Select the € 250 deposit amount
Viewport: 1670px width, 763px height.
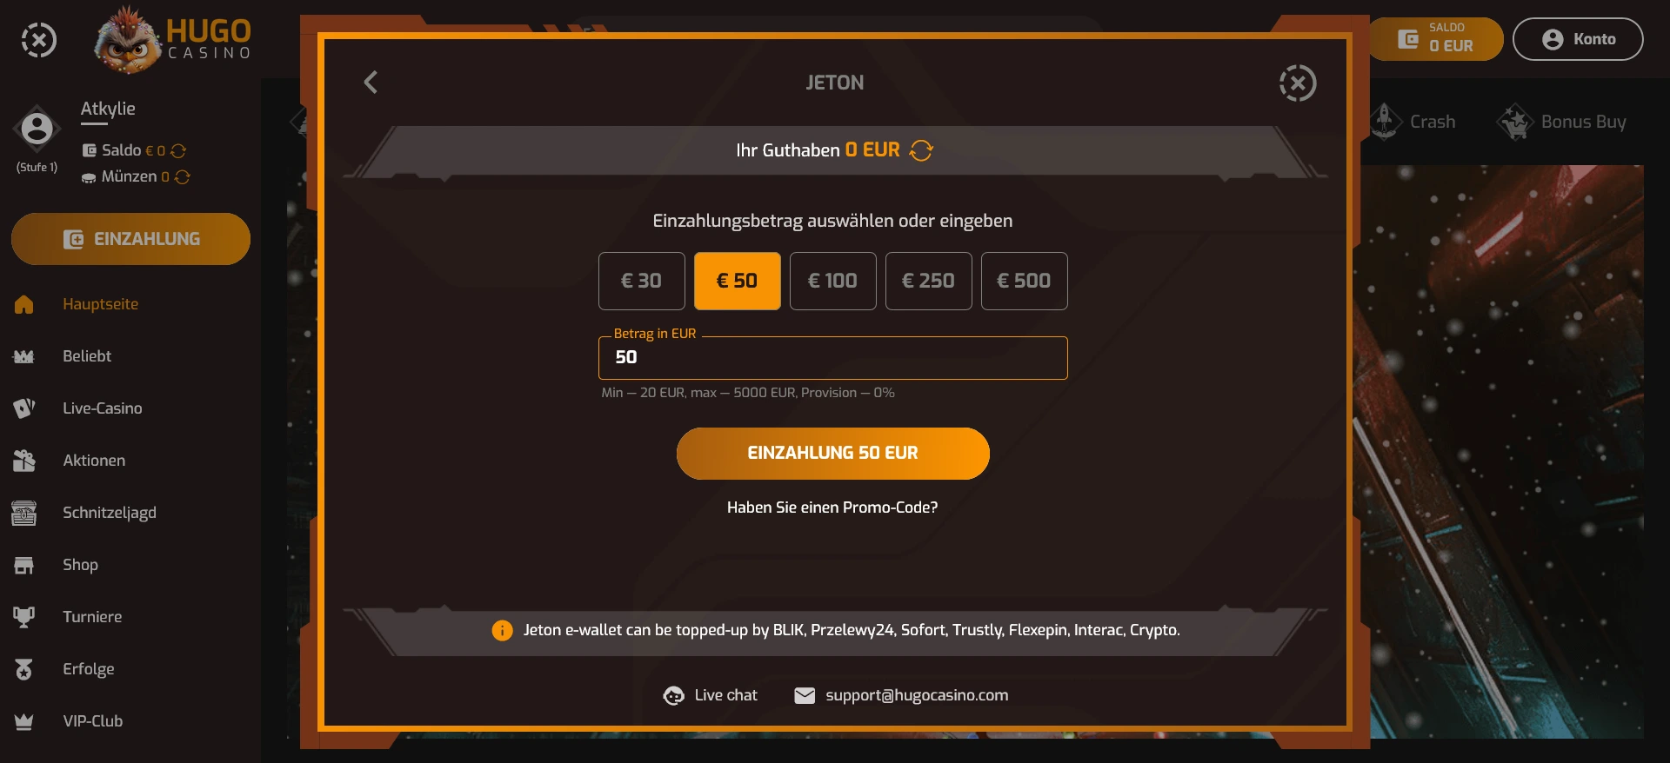click(928, 281)
